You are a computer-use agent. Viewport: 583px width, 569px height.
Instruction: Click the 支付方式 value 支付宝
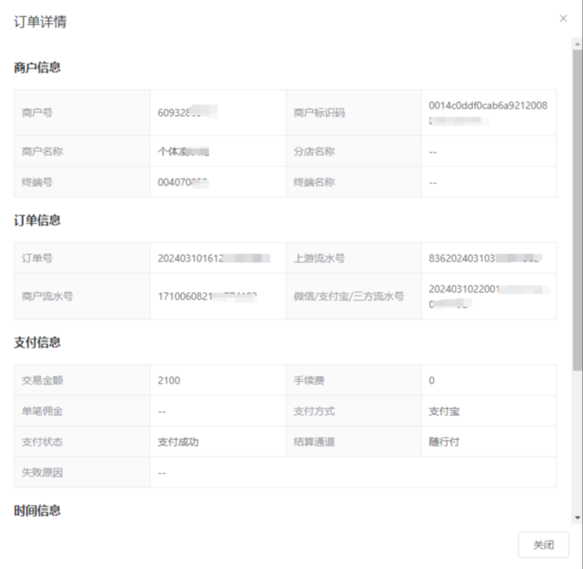(444, 411)
